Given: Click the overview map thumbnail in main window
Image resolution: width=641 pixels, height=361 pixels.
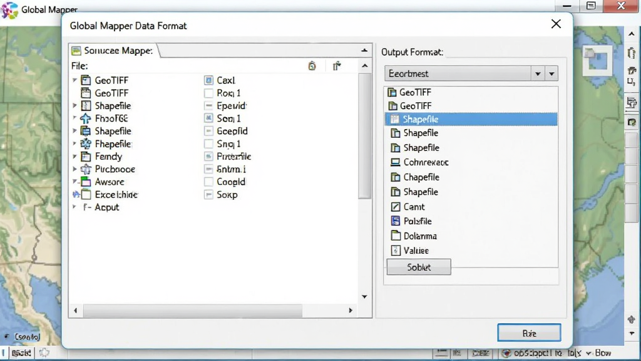Looking at the screenshot, I should pos(597,61).
